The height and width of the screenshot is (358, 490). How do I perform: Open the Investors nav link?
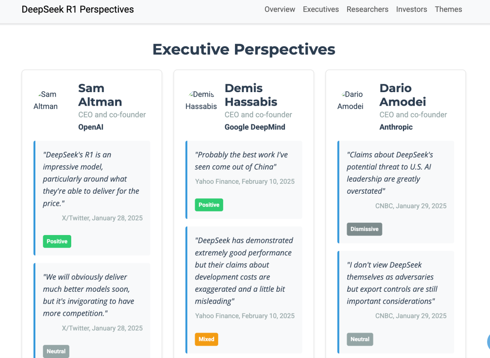[x=411, y=9]
